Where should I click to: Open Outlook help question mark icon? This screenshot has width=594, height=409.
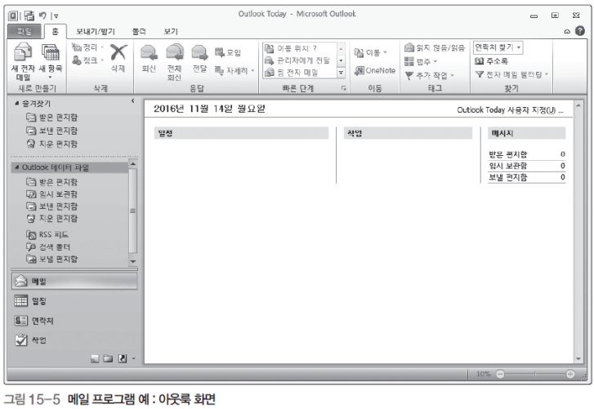580,31
